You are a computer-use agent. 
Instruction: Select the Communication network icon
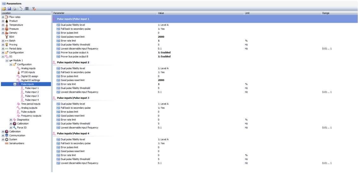pos(7,136)
